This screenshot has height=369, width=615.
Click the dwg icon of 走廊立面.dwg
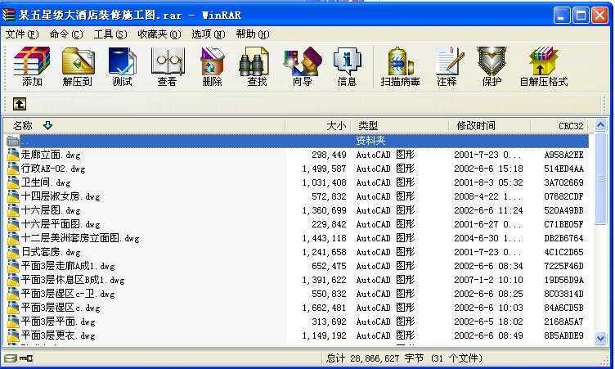(13, 155)
